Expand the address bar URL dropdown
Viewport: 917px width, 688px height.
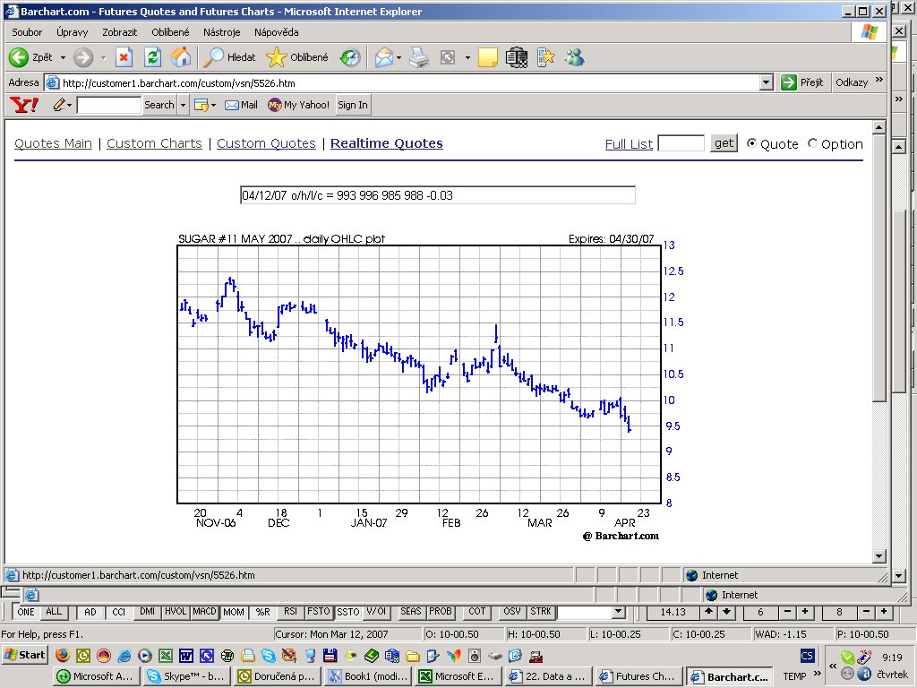click(766, 82)
